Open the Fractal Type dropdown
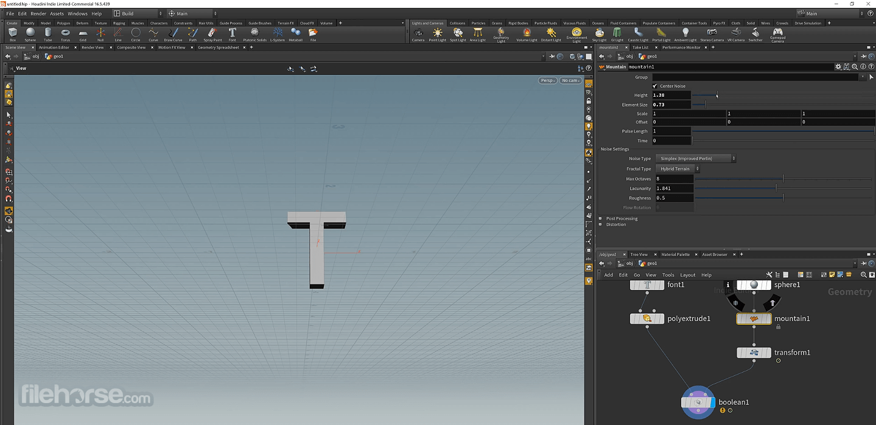This screenshot has width=876, height=425. click(678, 169)
